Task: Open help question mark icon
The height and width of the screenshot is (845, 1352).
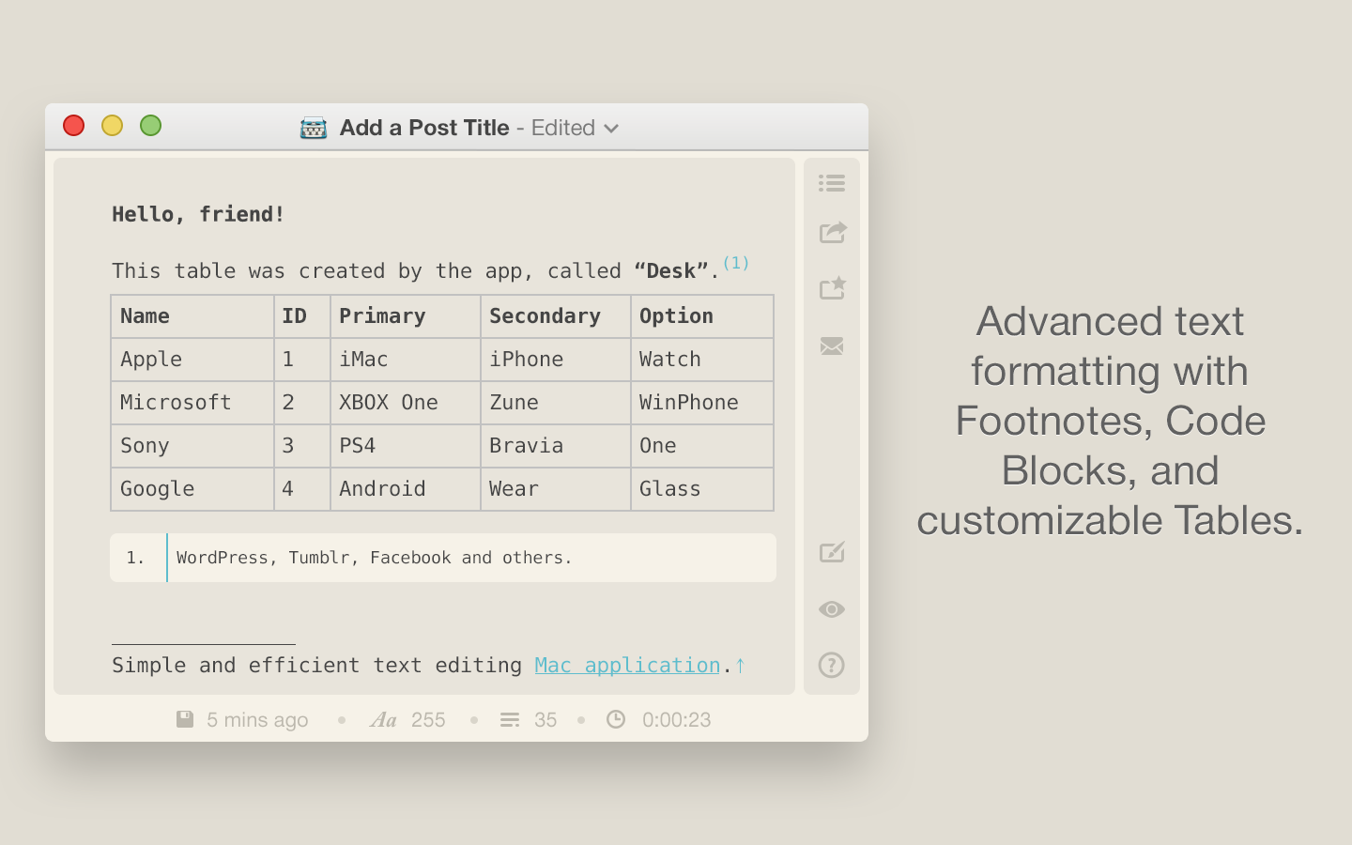Action: pyautogui.click(x=832, y=665)
